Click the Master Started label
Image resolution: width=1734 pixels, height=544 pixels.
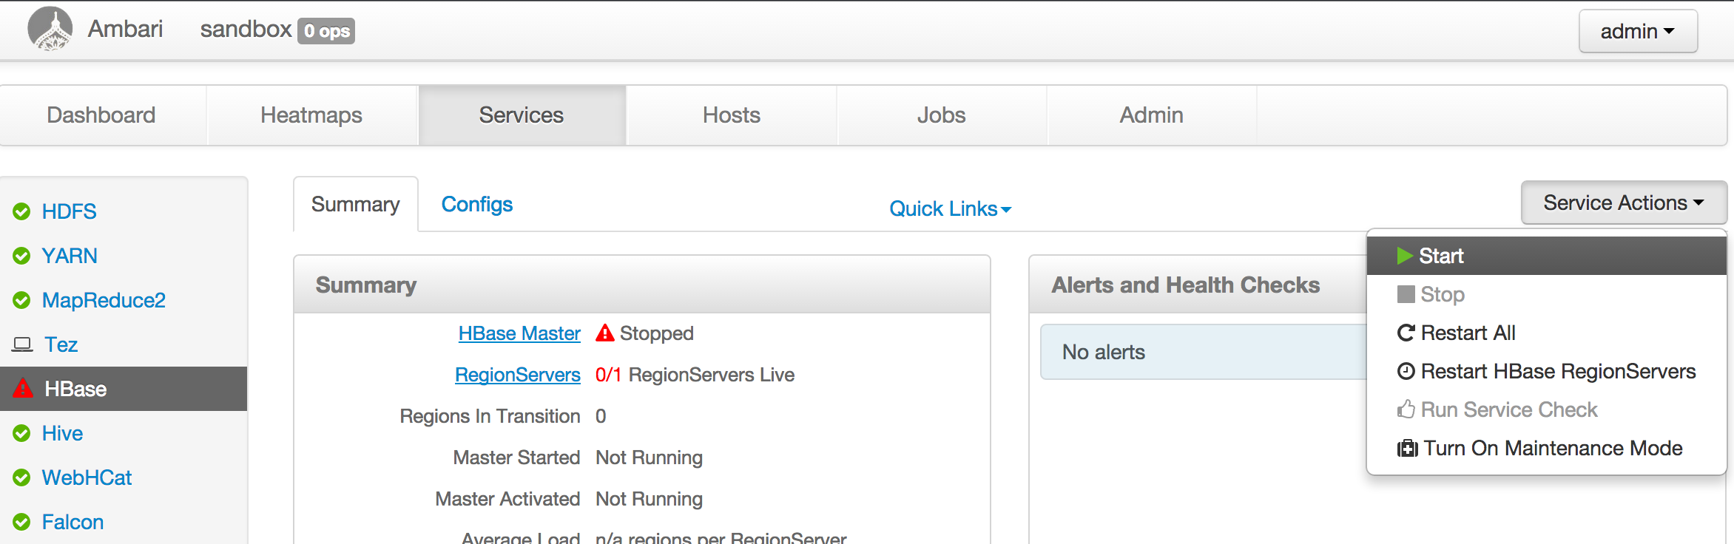coord(516,458)
